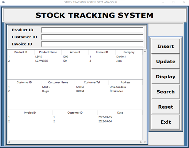This screenshot has width=189, height=148.
Task: Select the Bugra customer row
Action: click(x=75, y=91)
